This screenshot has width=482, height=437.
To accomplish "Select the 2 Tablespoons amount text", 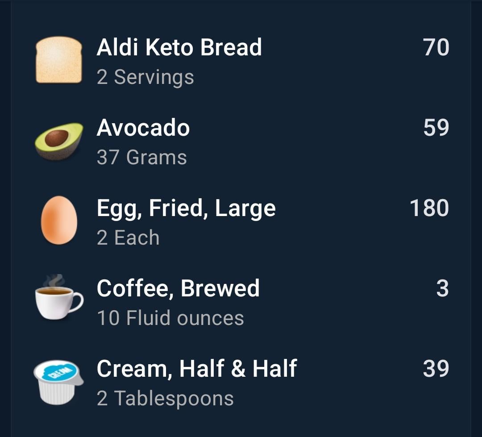I will coord(165,399).
